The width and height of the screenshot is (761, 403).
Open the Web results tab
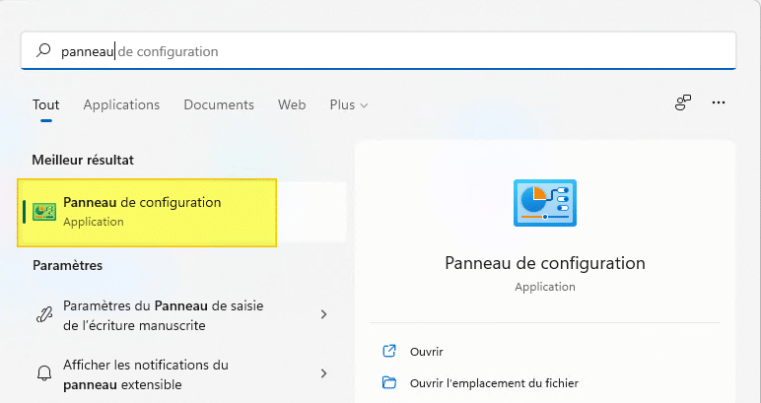point(292,104)
